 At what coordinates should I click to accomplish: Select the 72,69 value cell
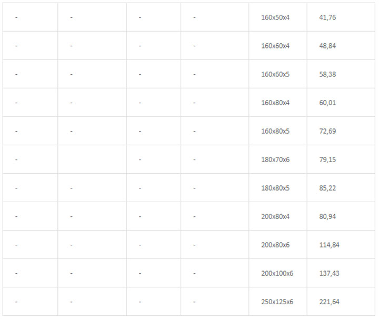[x=327, y=131]
